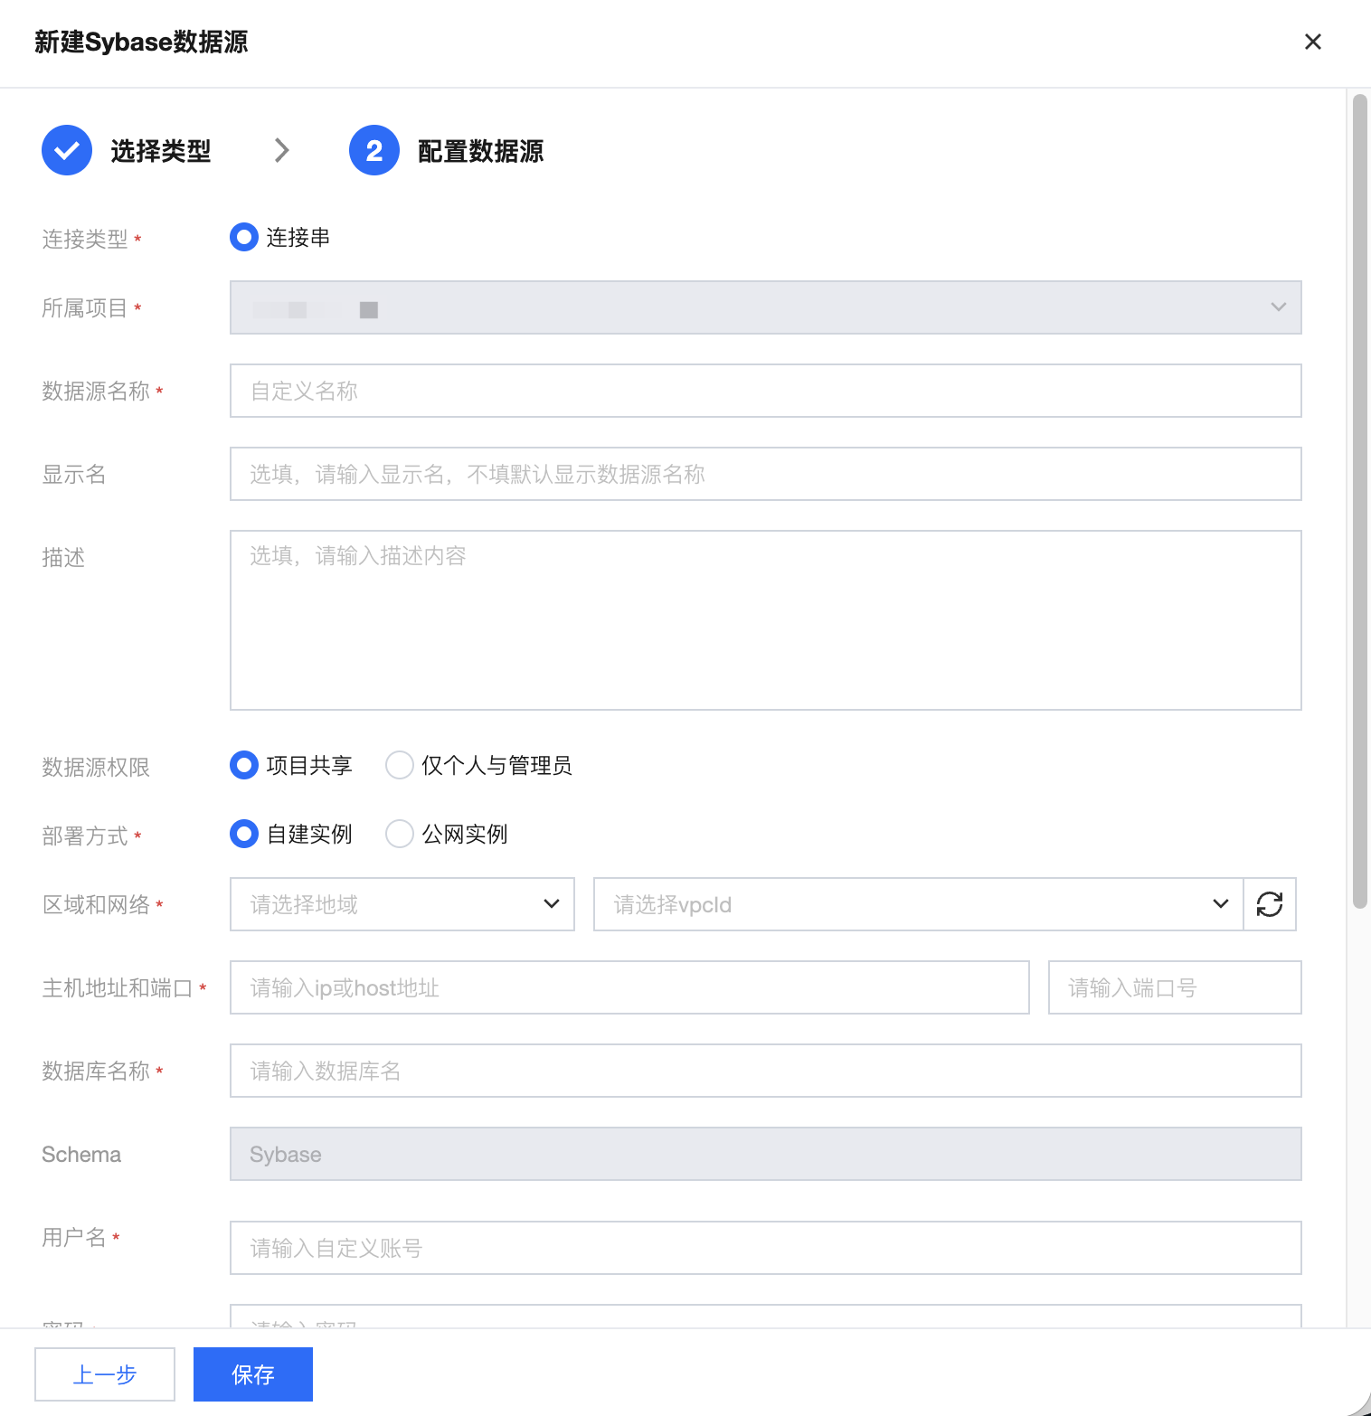Screen dimensions: 1371x1416
Task: Expand the 请选择地域 region dropdown
Action: [x=402, y=904]
